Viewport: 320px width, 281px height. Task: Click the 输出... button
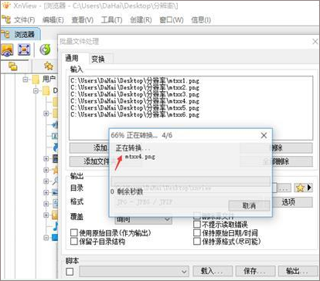pos(298,271)
